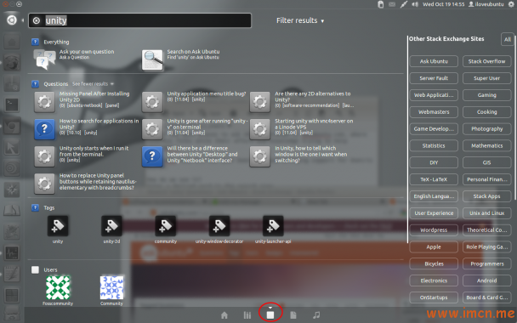Screen dimensions: 517x323
Task: Pick the Programmers filter
Action: [486, 263]
